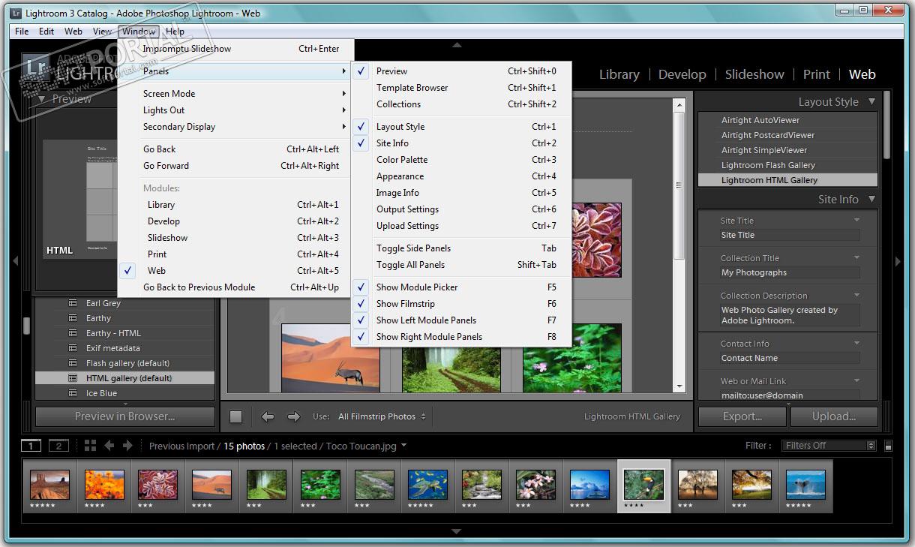Viewport: 915px width, 547px height.
Task: Click the grid view icon above filmstrip
Action: tap(90, 446)
